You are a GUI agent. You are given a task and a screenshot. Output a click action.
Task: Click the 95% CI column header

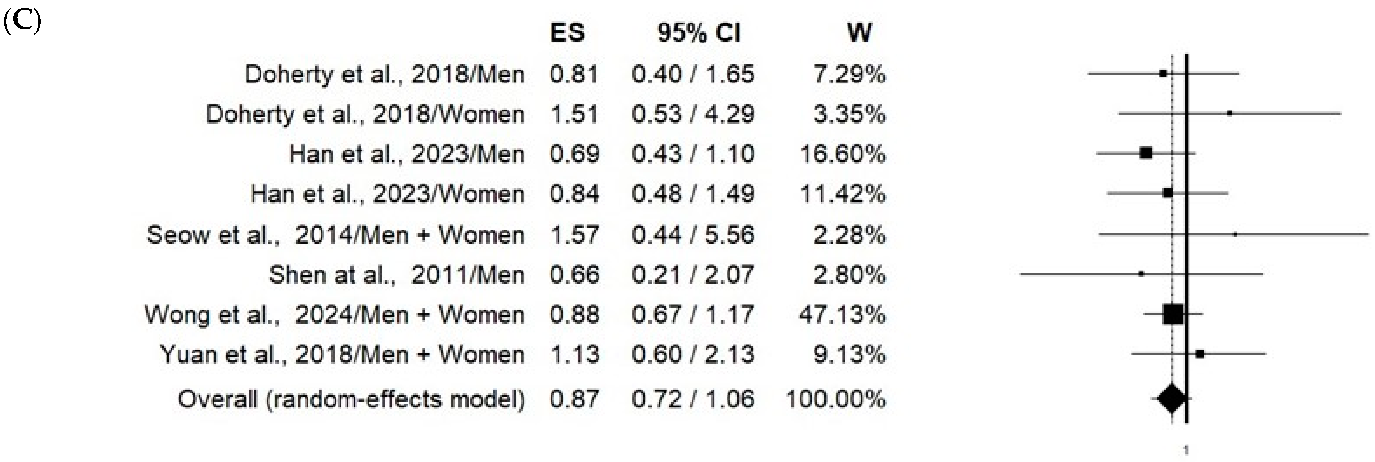(699, 33)
